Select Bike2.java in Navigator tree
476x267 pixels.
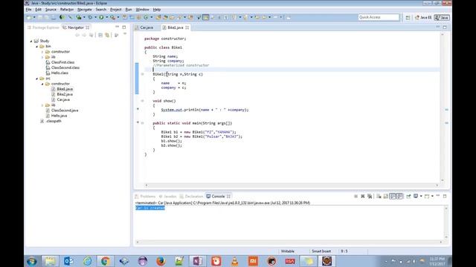coord(65,94)
